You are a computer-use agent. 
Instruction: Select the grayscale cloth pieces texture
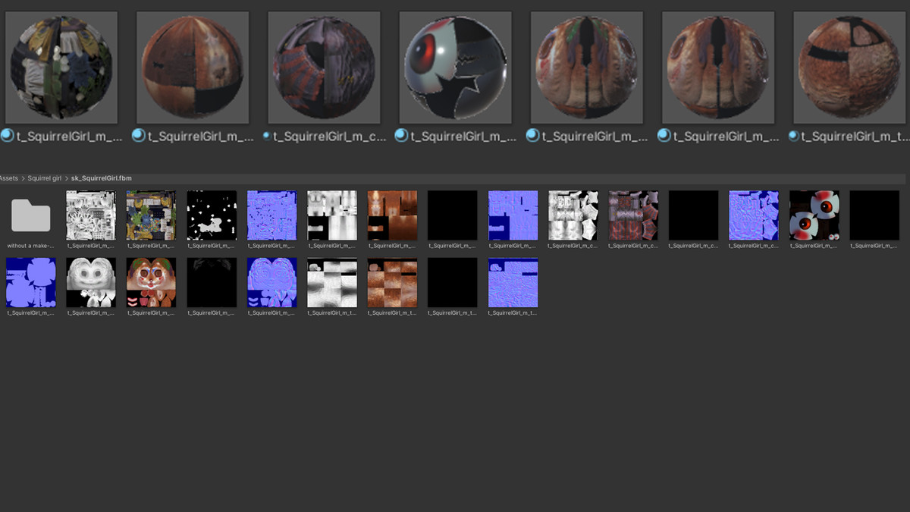(x=573, y=215)
